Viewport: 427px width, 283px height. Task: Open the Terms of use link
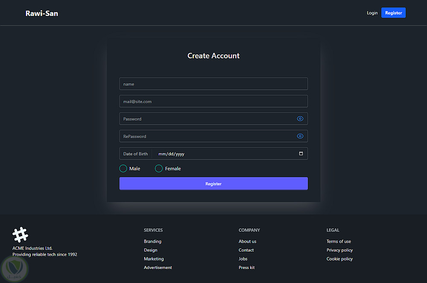tap(339, 241)
